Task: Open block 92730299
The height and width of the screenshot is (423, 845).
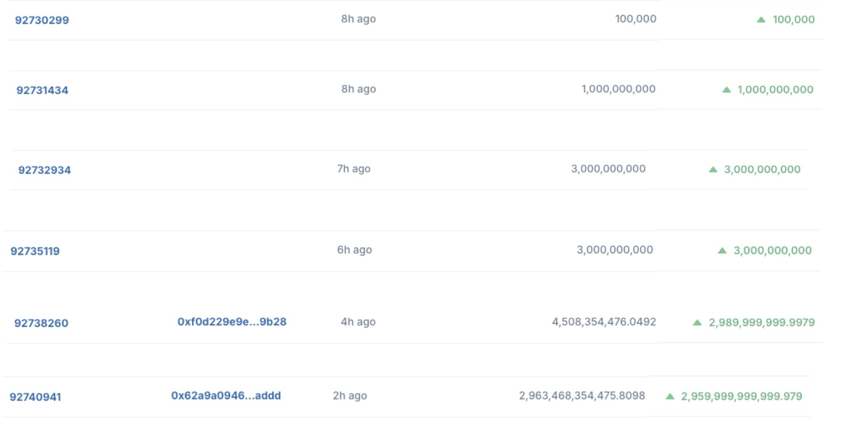Action: point(42,20)
